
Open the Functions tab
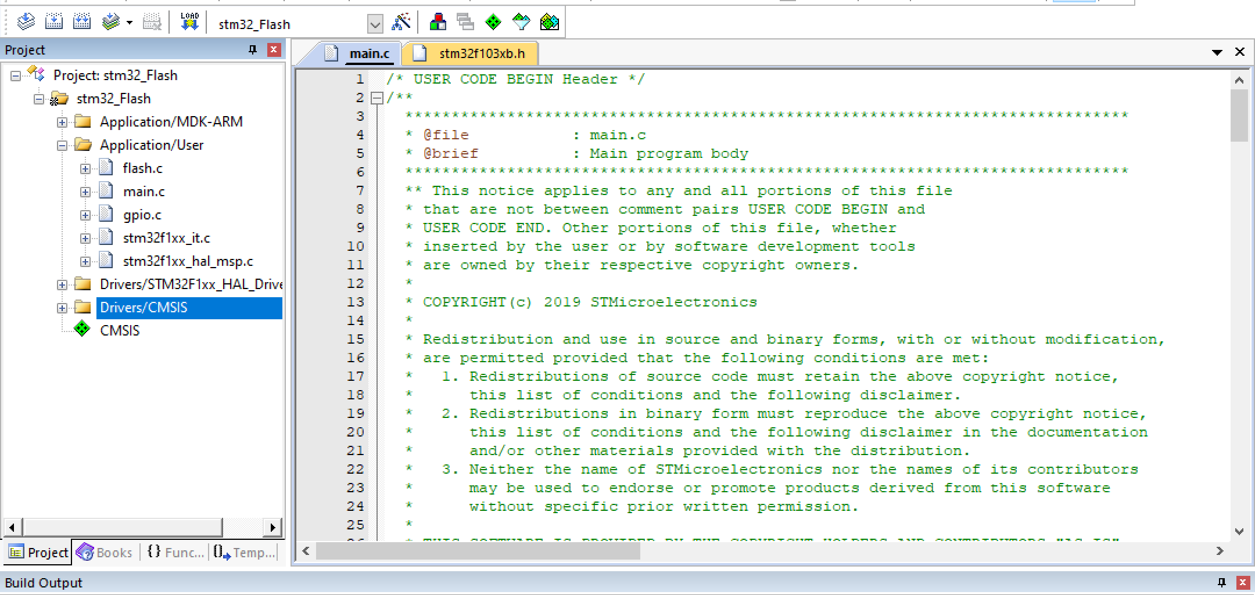175,552
